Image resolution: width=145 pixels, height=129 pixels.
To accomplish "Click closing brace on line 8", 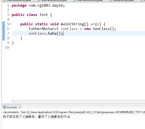I will (x=21, y=38).
